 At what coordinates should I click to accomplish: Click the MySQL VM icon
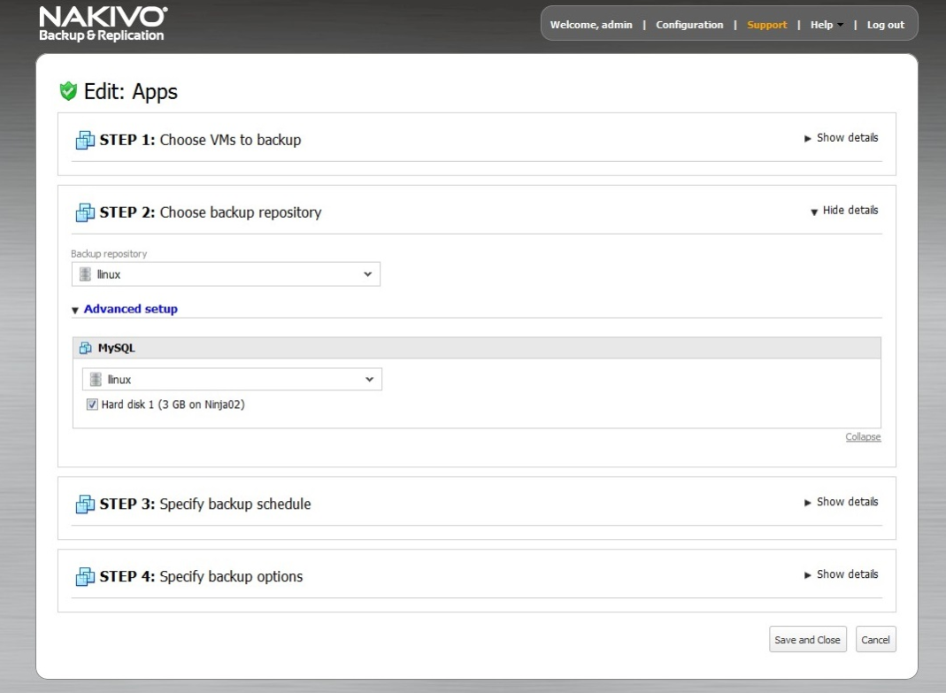[x=86, y=349]
